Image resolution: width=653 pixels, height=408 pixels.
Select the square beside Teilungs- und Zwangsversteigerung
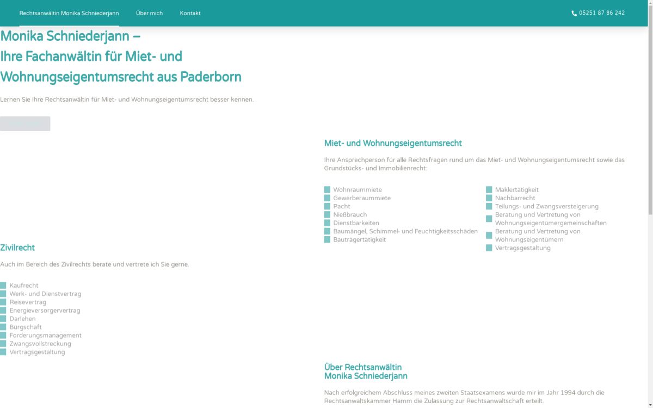[x=489, y=206]
